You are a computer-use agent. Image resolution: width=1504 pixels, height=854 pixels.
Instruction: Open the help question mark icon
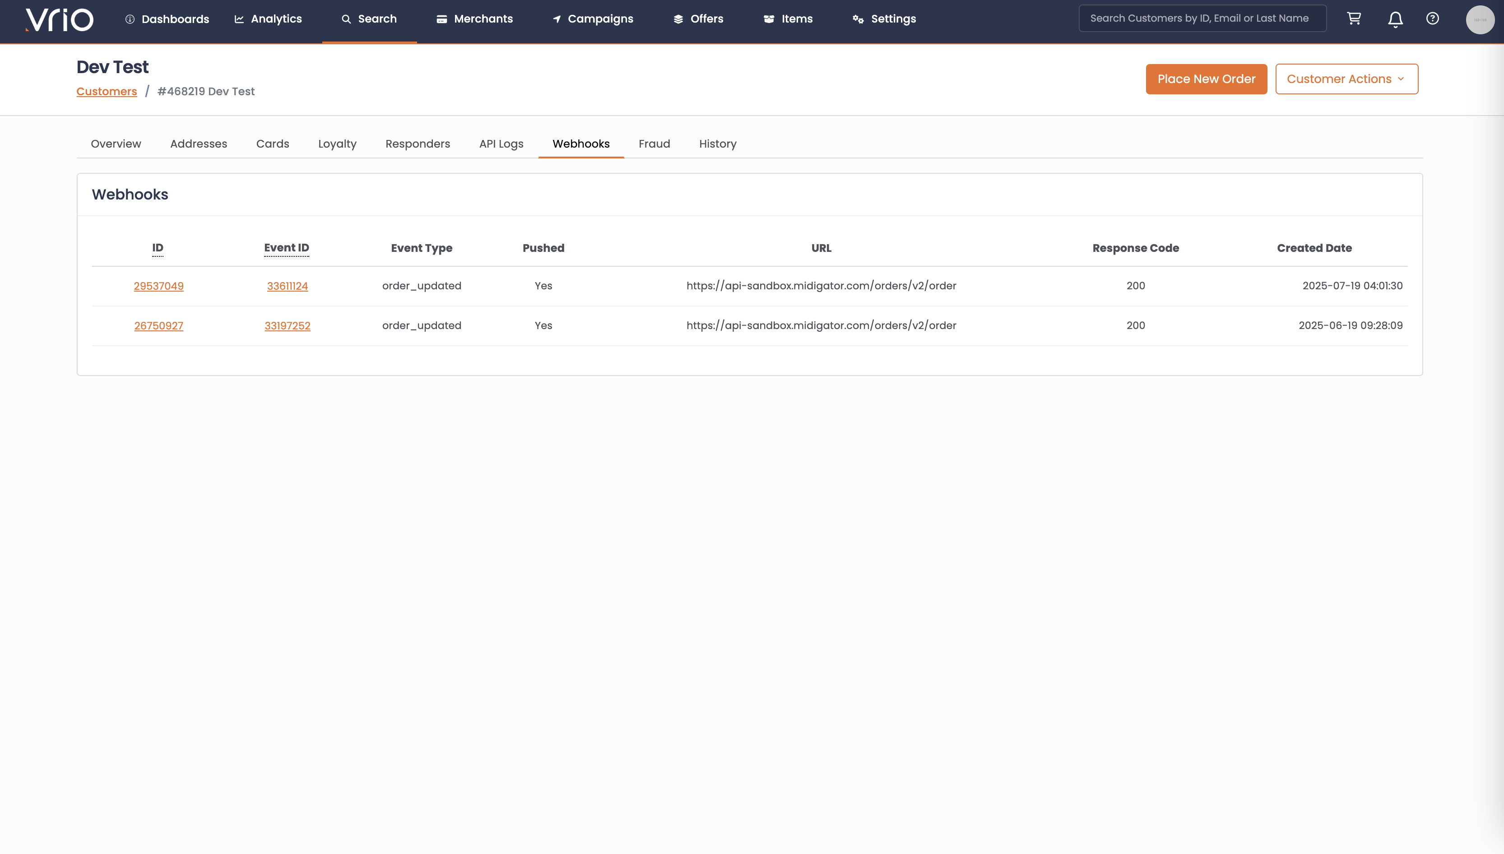[x=1433, y=19]
